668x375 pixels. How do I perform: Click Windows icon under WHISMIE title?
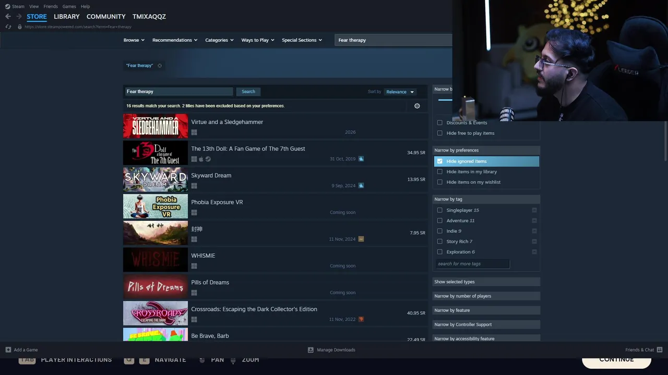click(x=194, y=266)
